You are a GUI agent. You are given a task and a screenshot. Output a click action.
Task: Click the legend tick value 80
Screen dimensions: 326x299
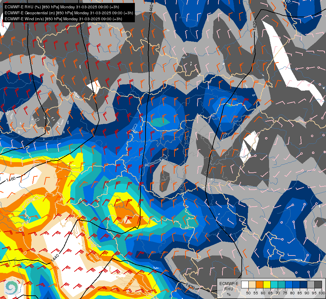tap(292, 293)
